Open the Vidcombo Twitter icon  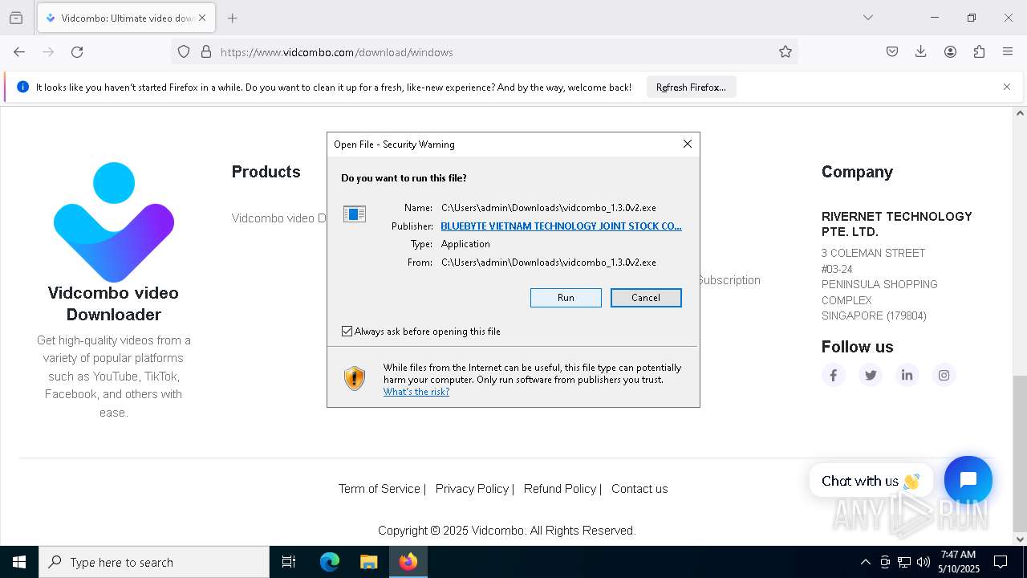tap(871, 375)
